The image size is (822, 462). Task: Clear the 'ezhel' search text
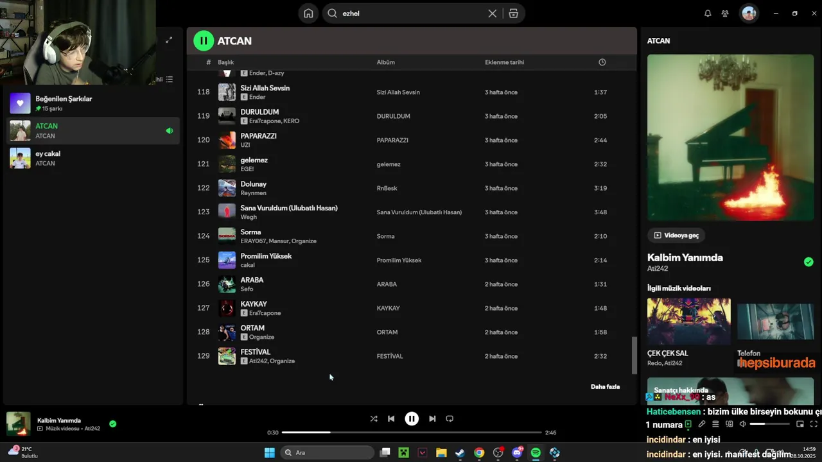[493, 13]
